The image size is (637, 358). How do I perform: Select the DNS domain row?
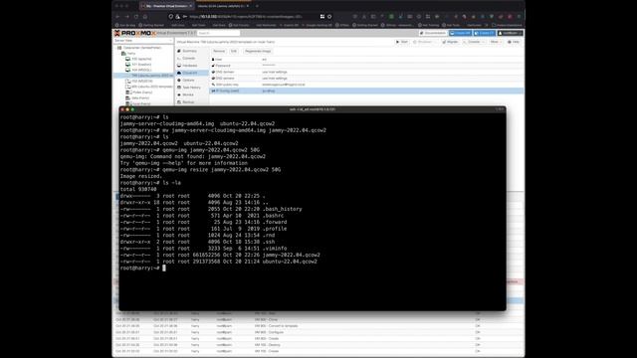click(366, 72)
